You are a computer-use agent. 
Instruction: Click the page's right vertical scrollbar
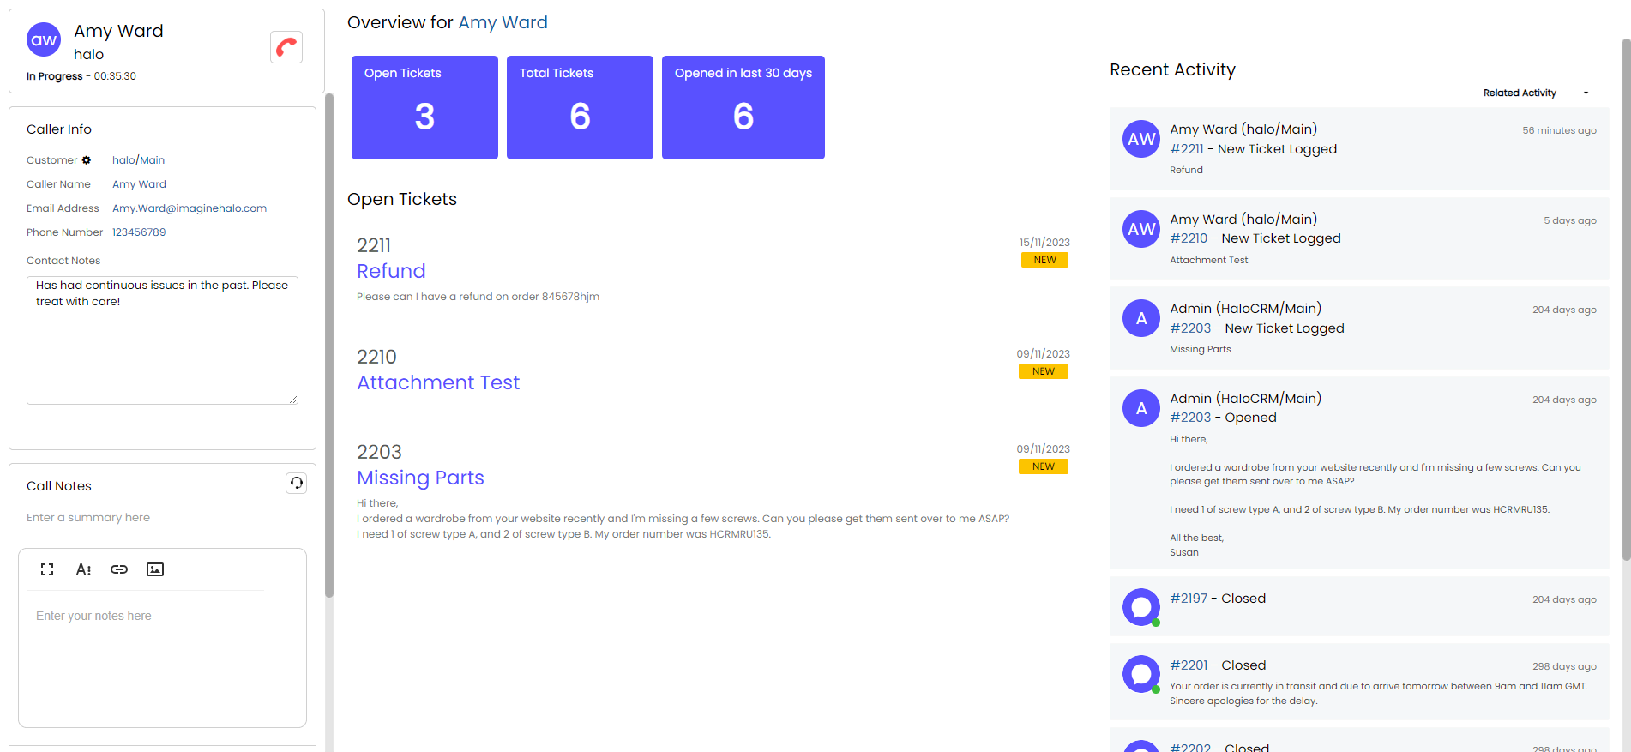(x=1626, y=300)
